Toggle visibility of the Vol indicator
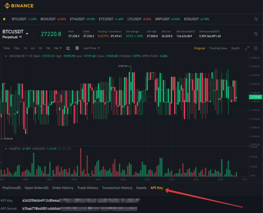 (x=59, y=149)
